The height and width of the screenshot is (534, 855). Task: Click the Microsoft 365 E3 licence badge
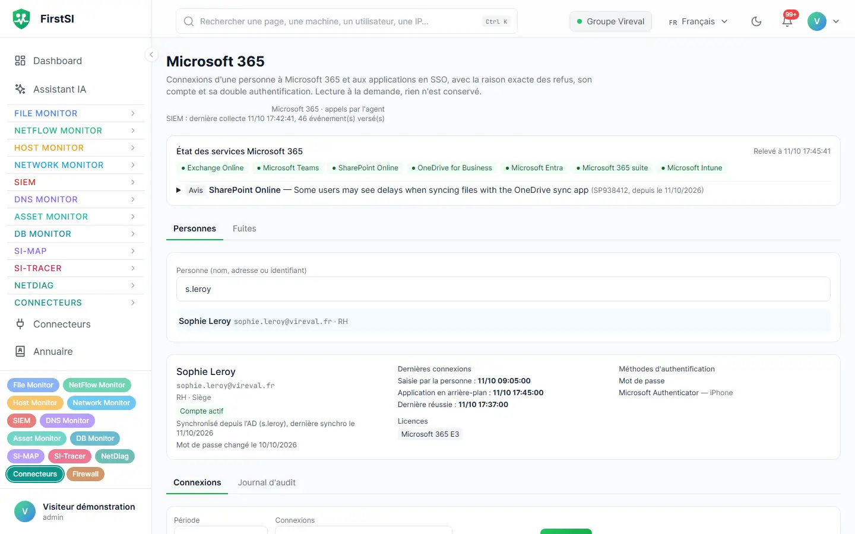430,434
